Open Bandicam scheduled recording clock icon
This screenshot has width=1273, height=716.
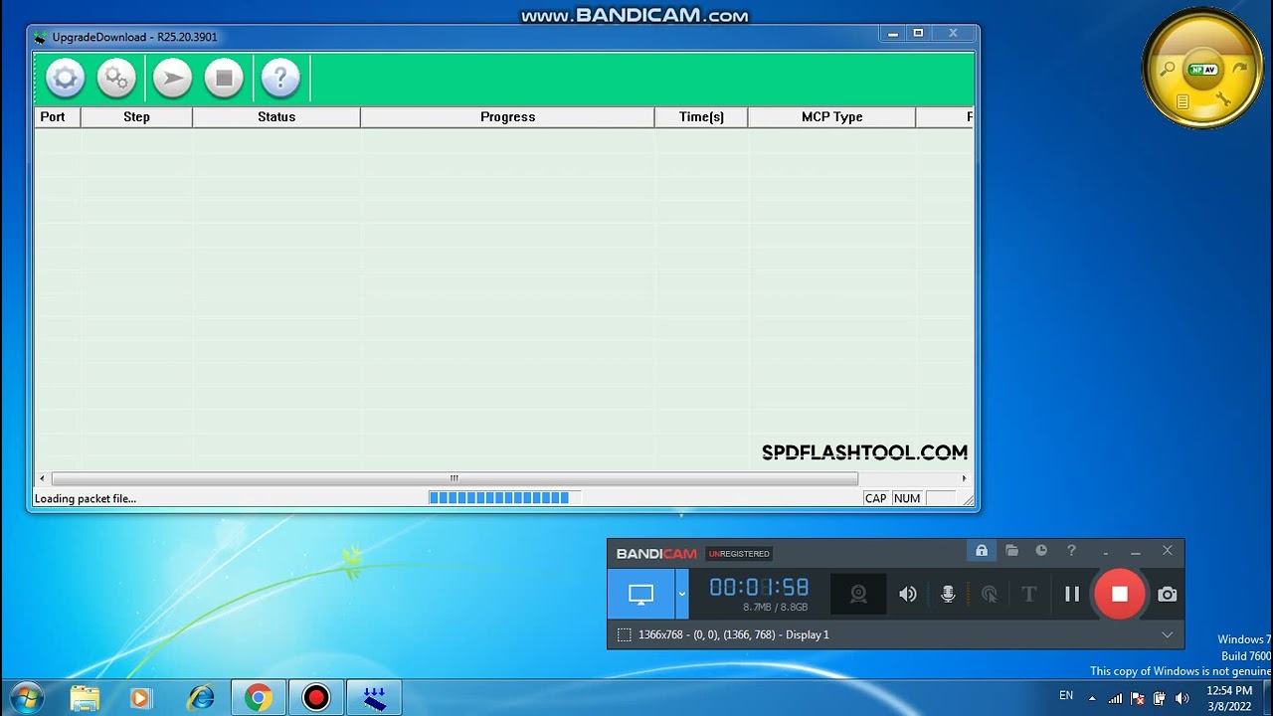tap(1041, 551)
